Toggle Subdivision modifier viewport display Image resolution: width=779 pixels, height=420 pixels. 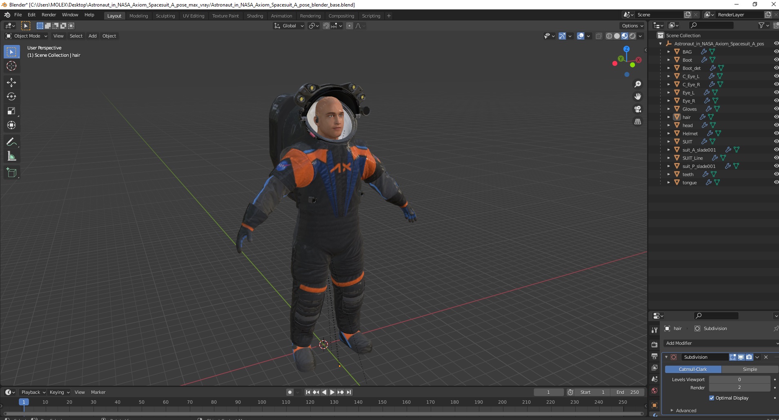click(741, 357)
